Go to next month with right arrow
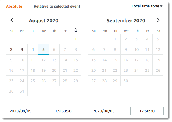The height and width of the screenshot is (122, 172). [x=158, y=20]
